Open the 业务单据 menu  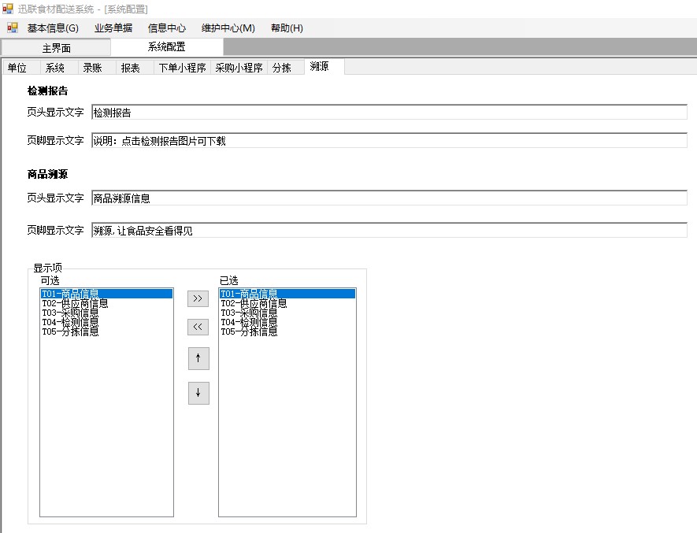(113, 28)
